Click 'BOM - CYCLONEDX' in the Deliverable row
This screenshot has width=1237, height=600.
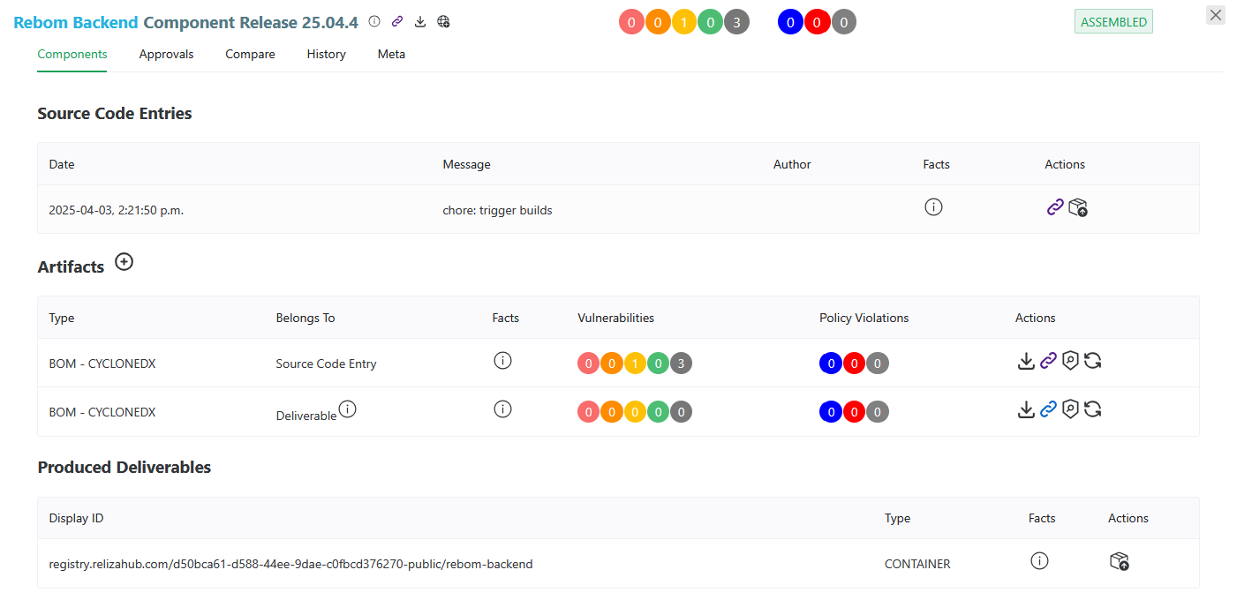click(x=102, y=412)
